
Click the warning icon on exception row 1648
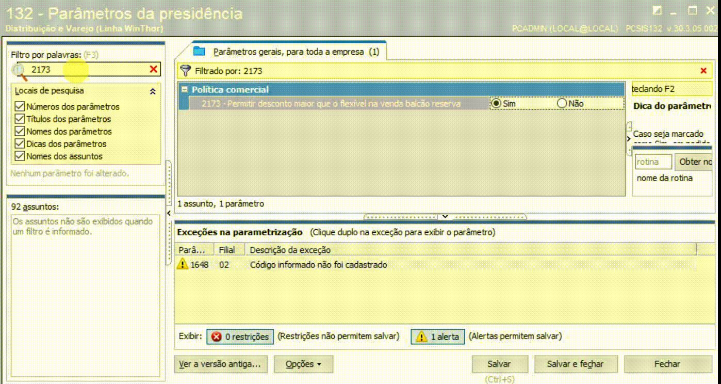[x=183, y=264]
